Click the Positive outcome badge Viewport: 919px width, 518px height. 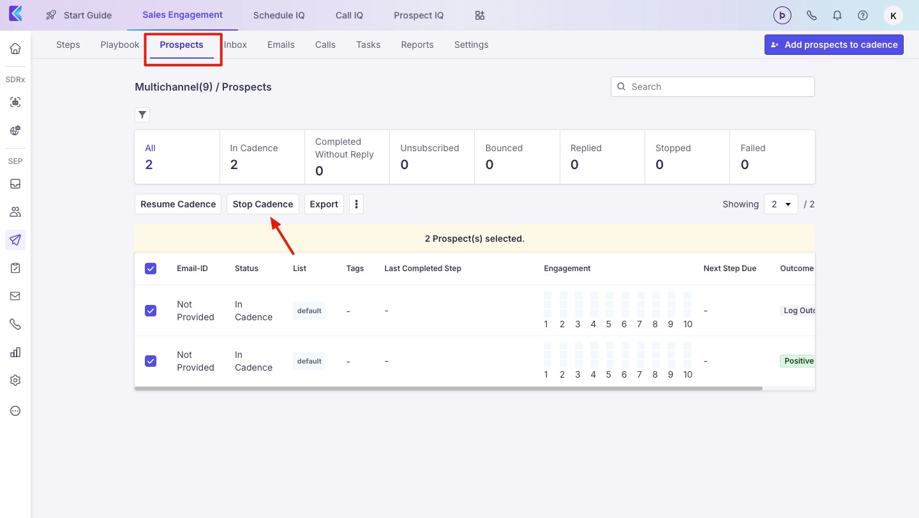[798, 361]
